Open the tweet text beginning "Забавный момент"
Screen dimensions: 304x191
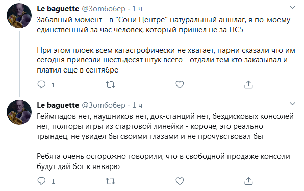tap(163, 25)
